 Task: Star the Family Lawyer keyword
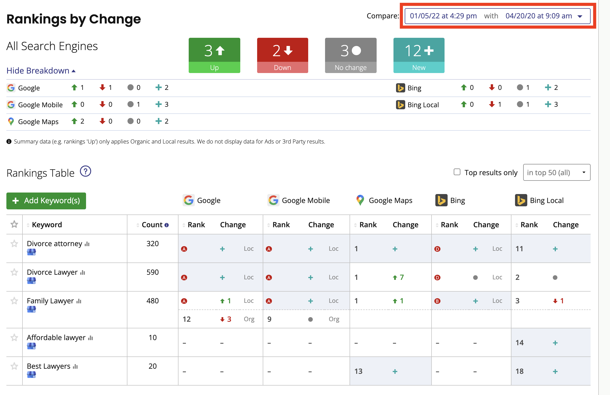pos(14,301)
